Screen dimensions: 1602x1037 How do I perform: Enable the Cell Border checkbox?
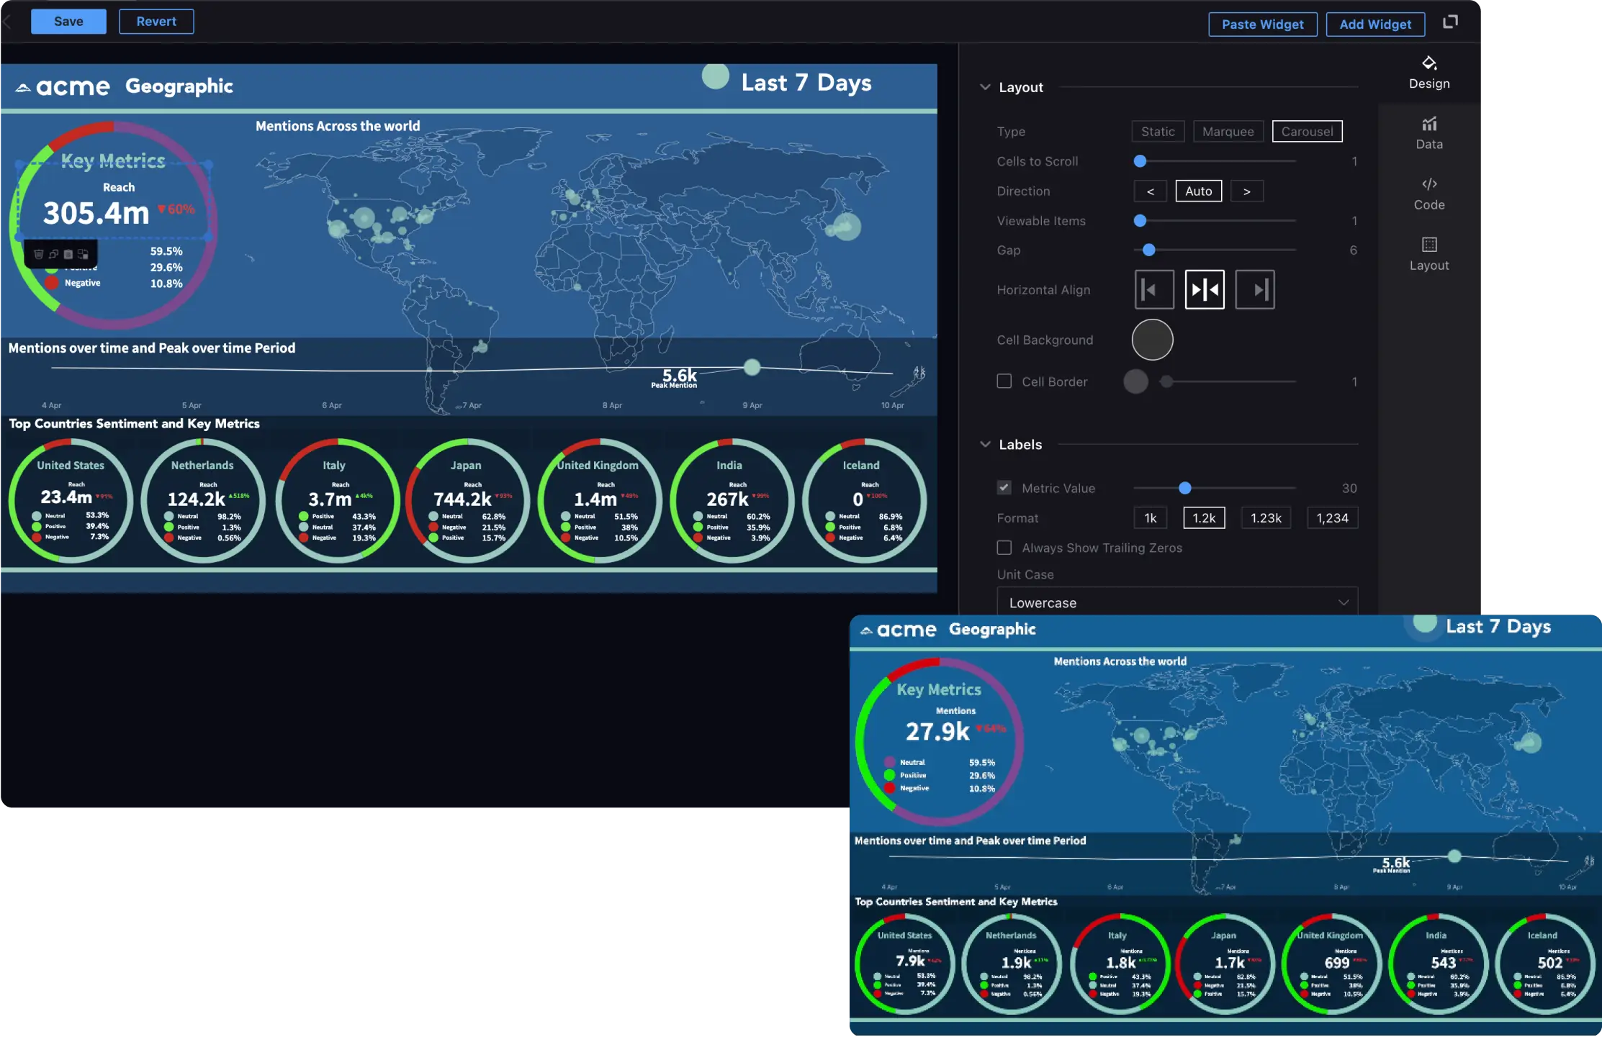coord(1004,381)
